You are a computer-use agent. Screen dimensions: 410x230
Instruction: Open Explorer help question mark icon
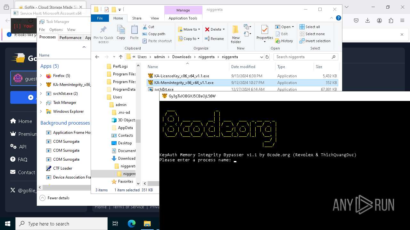(x=338, y=18)
